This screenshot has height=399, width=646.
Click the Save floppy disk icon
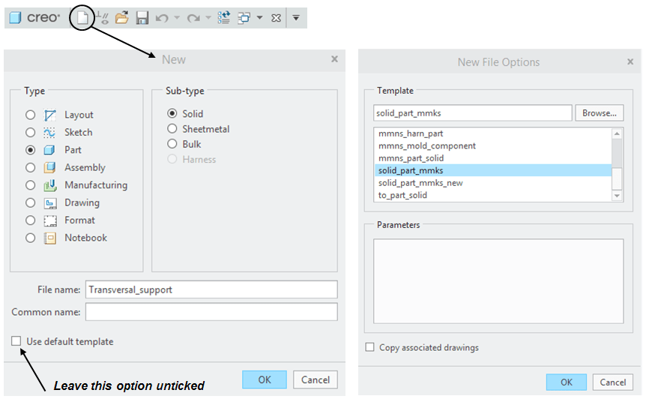[x=142, y=17]
